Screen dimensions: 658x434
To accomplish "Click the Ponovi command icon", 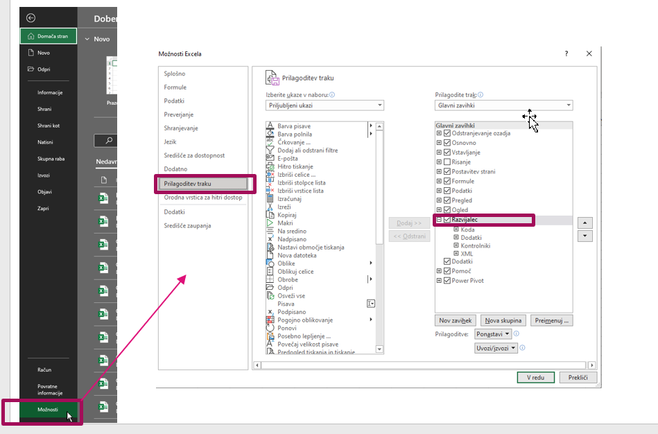I will 270,328.
